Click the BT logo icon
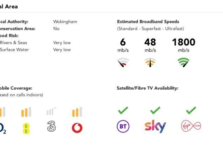The width and height of the screenshot is (223, 167). coord(123,127)
